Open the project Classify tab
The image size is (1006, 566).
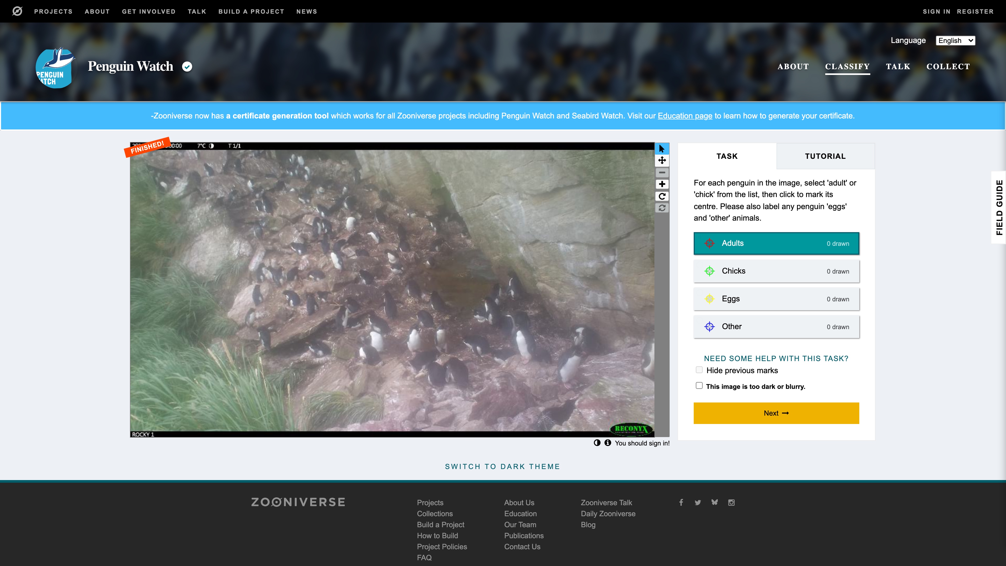847,67
